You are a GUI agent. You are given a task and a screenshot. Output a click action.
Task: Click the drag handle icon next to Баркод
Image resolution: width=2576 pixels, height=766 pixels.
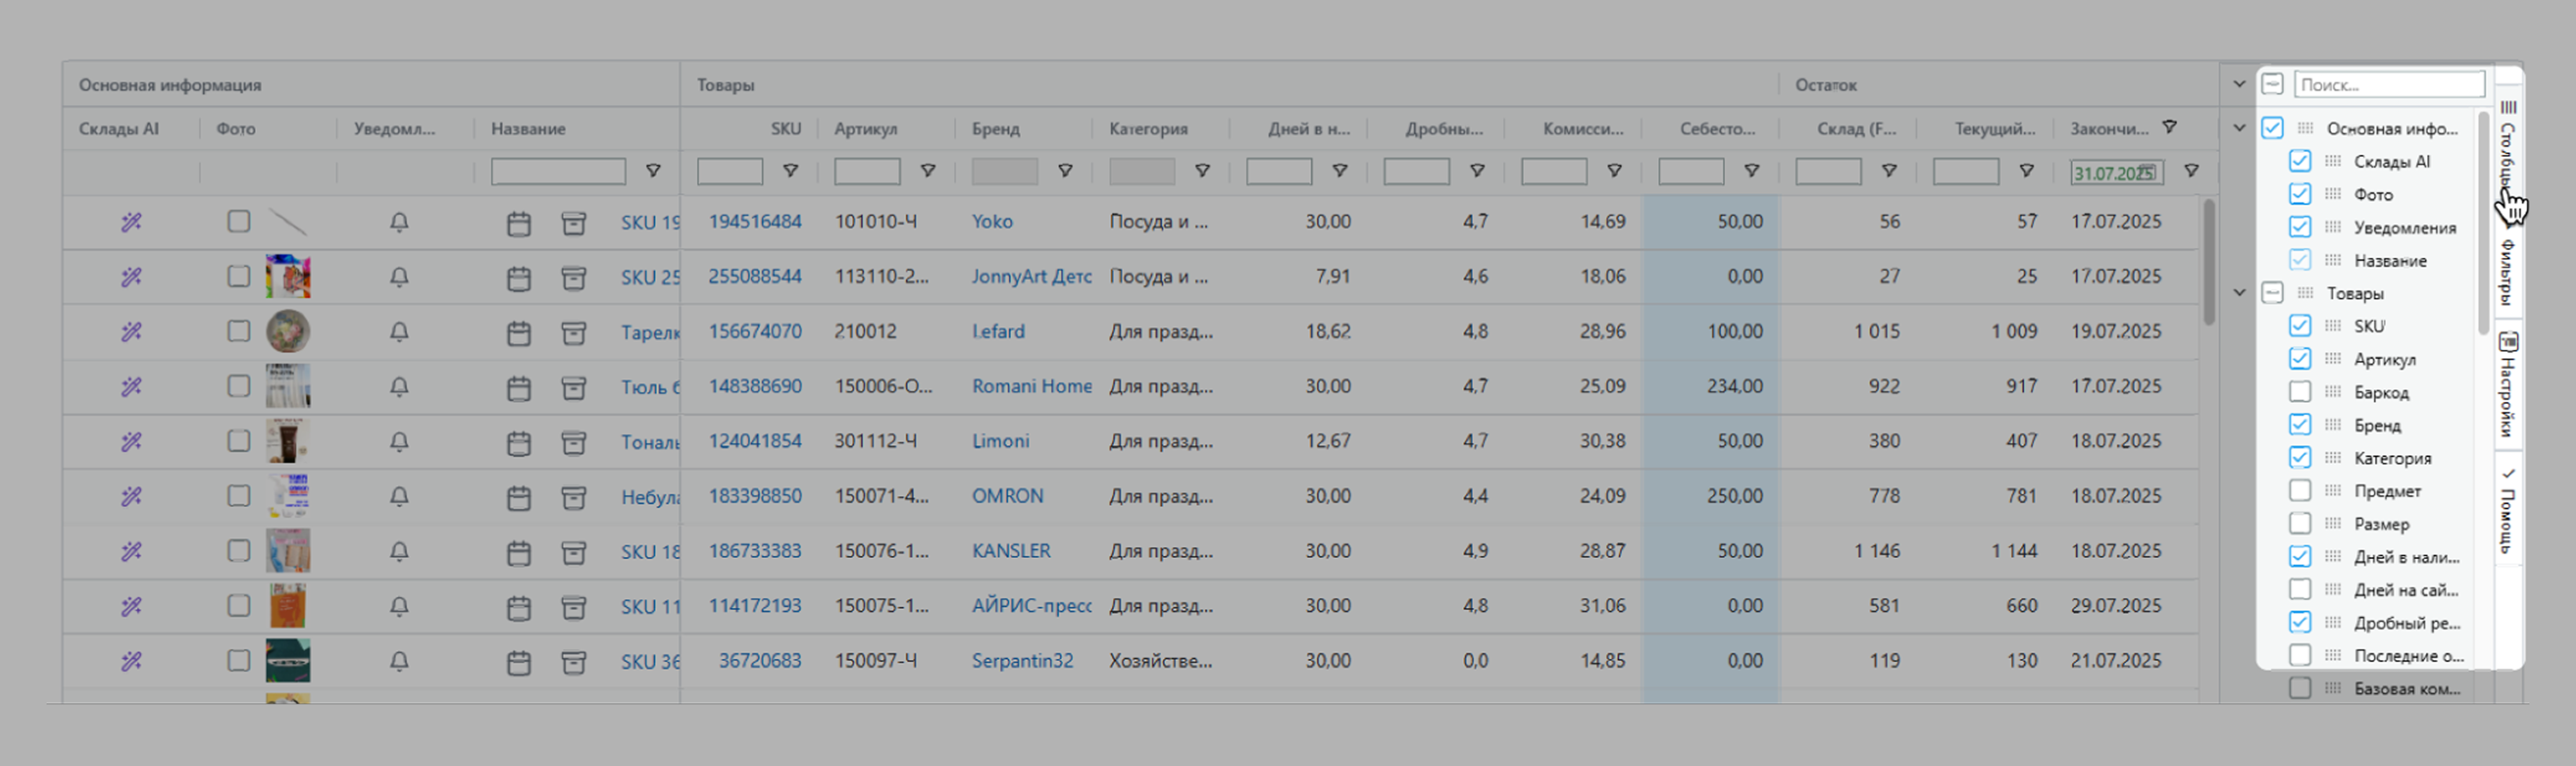tap(2333, 392)
